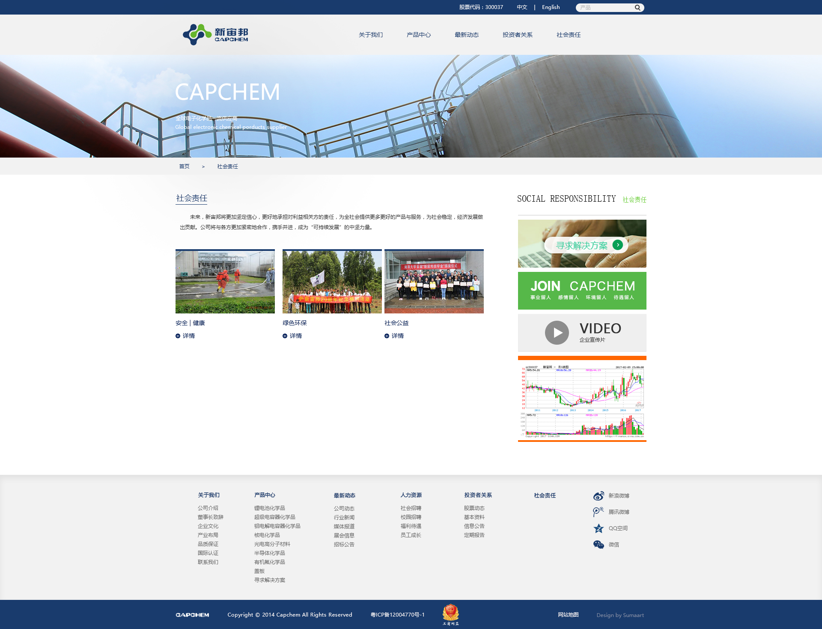Click the search magnifier icon

pyautogui.click(x=637, y=7)
